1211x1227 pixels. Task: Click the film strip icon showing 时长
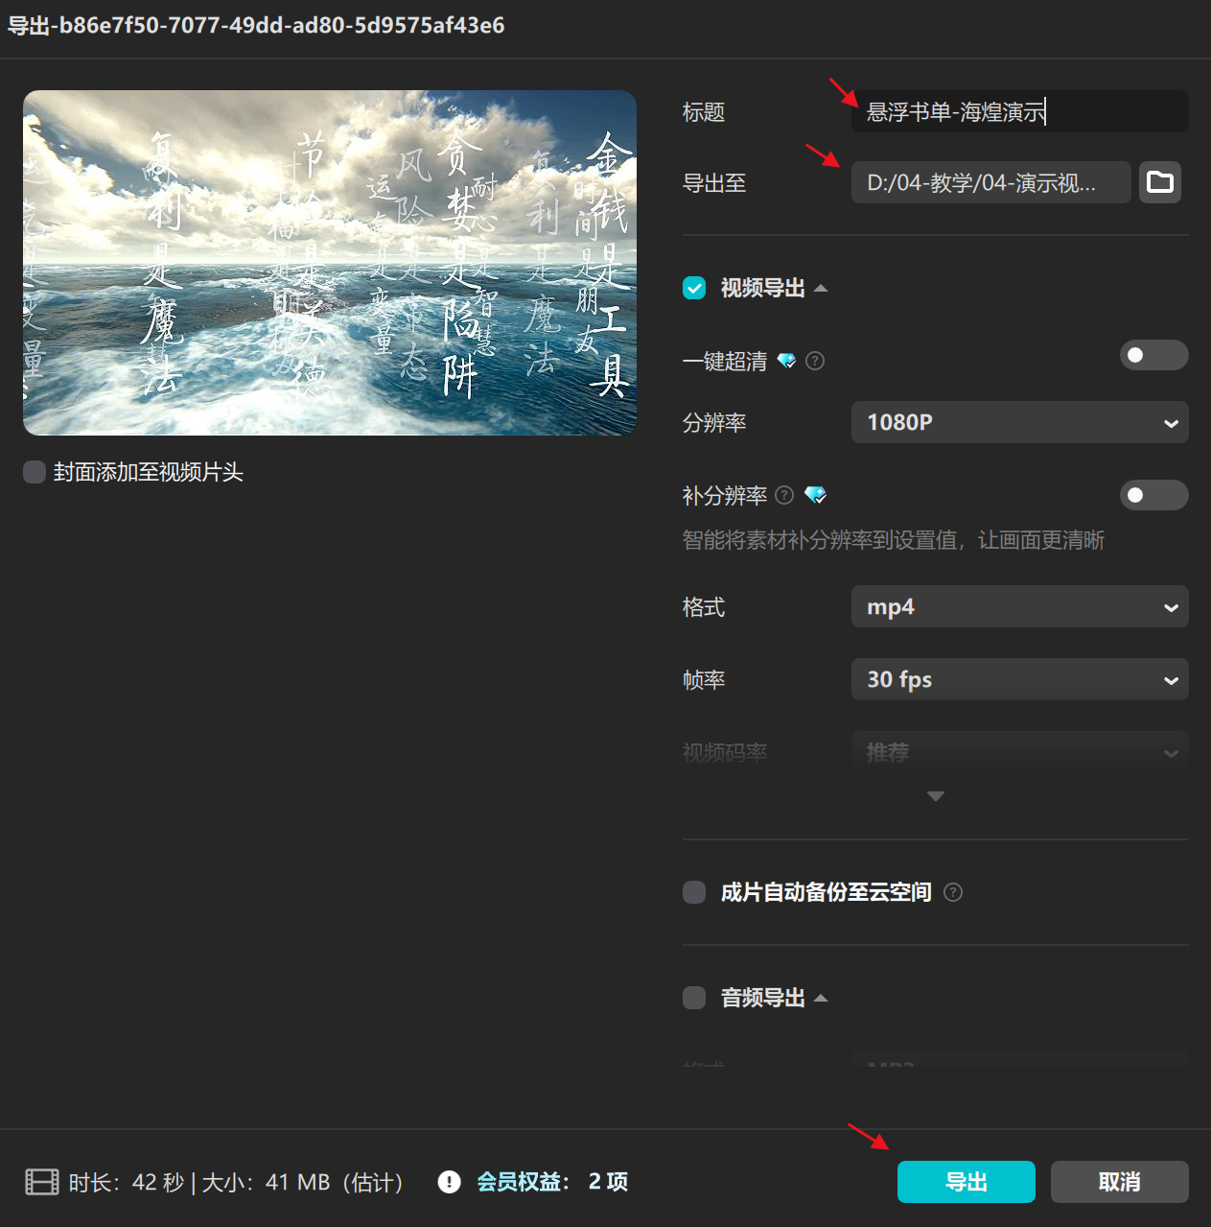39,1182
